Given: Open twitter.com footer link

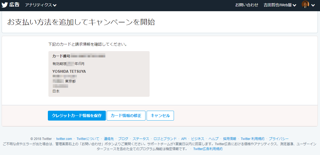Looking at the screenshot, I should [64, 139].
